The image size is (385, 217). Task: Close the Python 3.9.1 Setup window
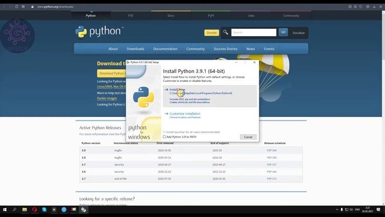click(254, 63)
